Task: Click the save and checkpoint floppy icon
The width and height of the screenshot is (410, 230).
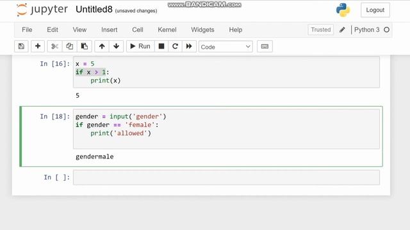Action: pos(21,47)
